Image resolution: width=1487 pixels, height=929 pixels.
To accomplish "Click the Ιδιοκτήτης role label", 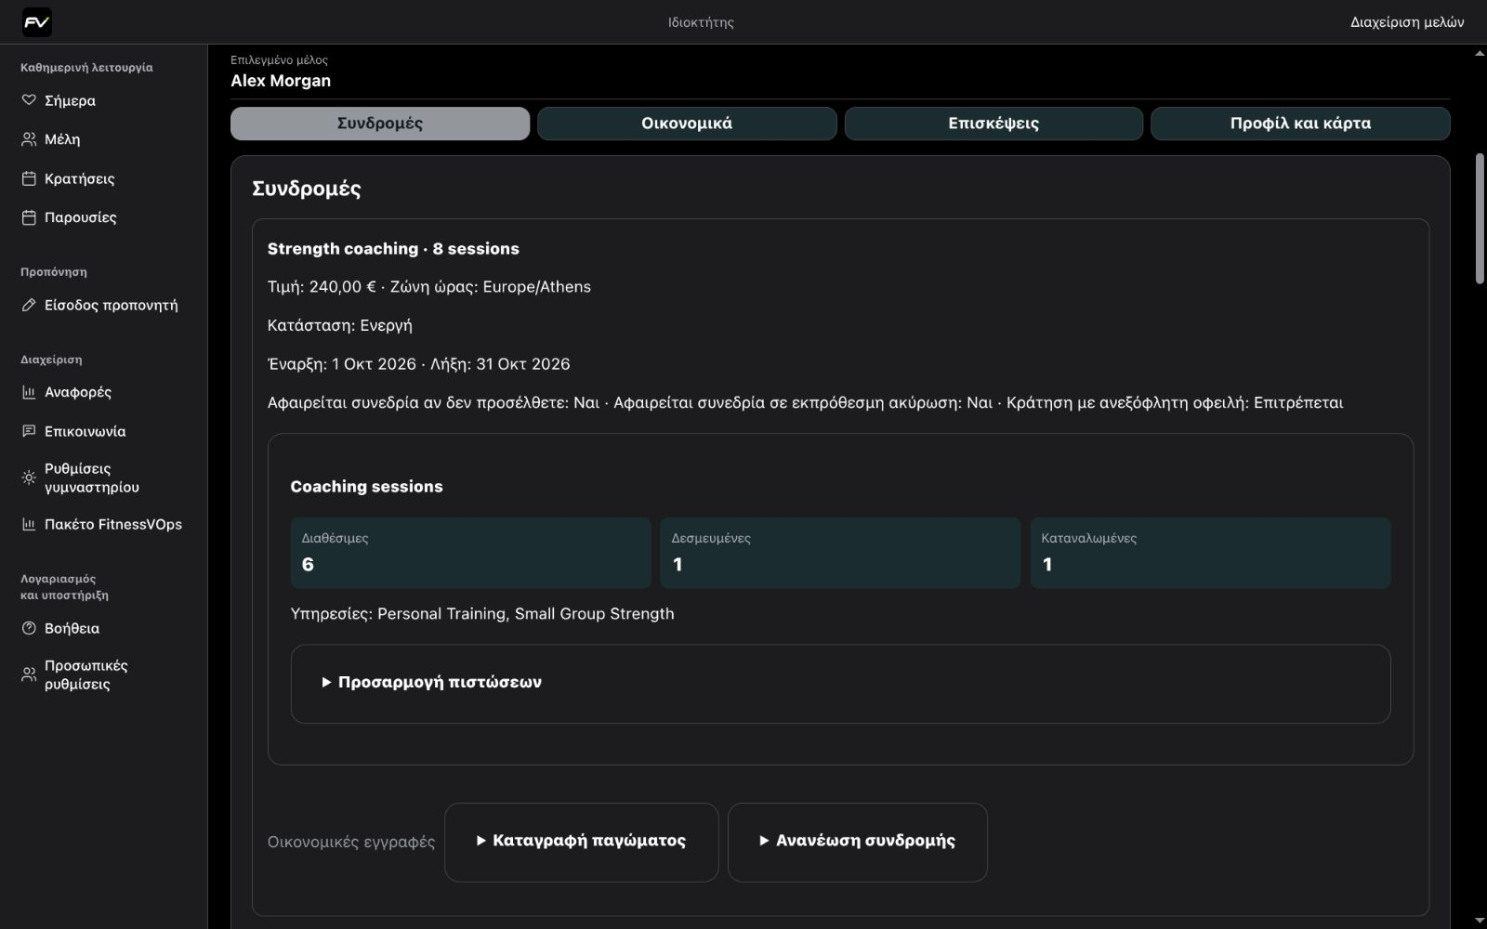I will pos(701,22).
